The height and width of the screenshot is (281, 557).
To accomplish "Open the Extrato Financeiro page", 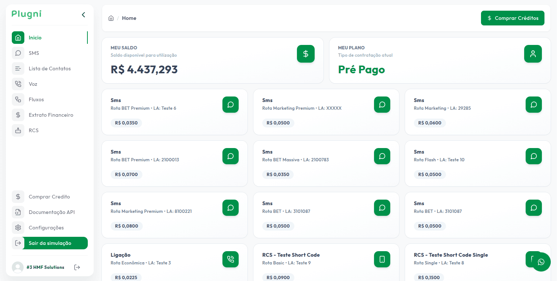I will tap(51, 115).
